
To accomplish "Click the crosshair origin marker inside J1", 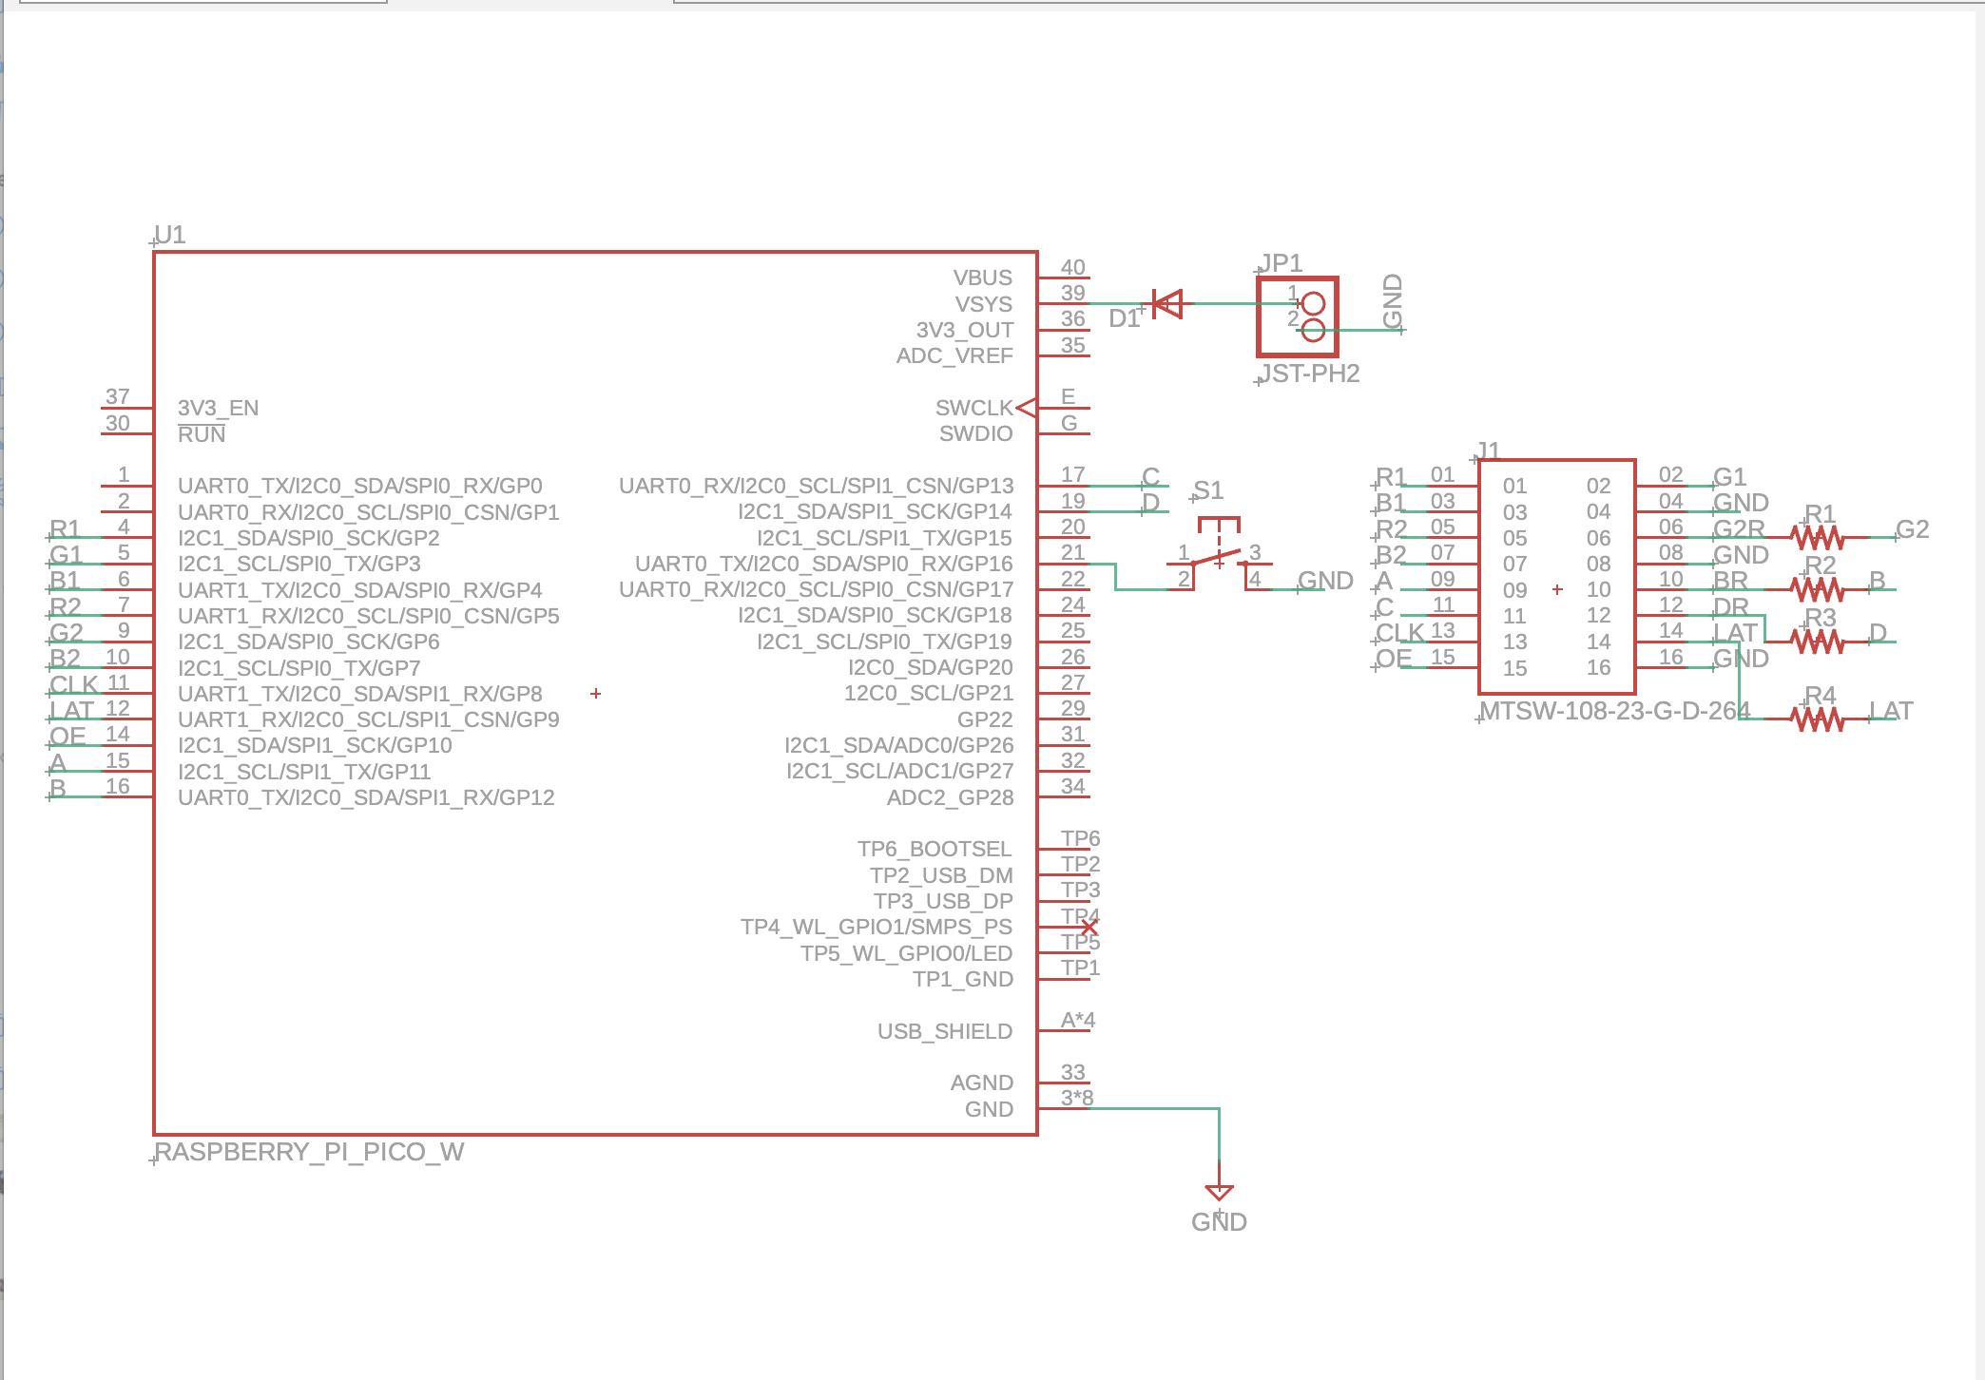I will click(x=1556, y=589).
